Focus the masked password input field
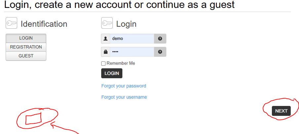The height and width of the screenshot is (134, 299). click(x=132, y=52)
